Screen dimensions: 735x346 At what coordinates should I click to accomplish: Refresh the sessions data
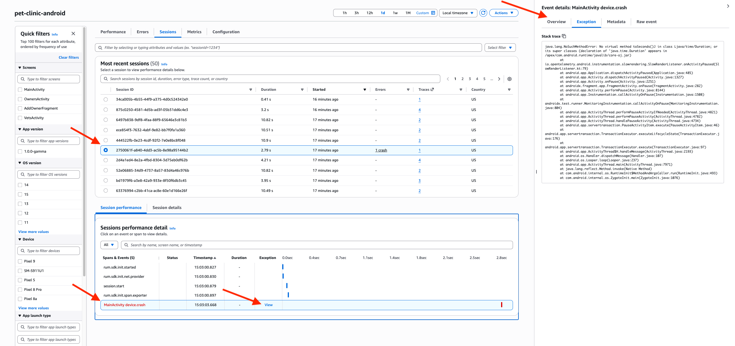(483, 13)
